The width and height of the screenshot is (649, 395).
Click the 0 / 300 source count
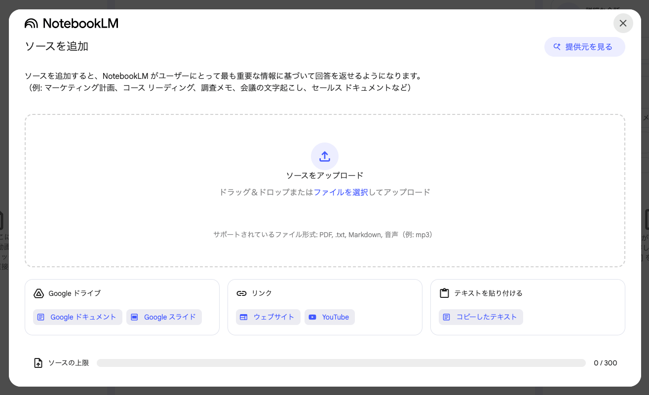[605, 363]
